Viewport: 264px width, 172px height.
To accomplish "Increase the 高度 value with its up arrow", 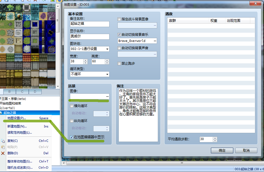I will coord(107,60).
